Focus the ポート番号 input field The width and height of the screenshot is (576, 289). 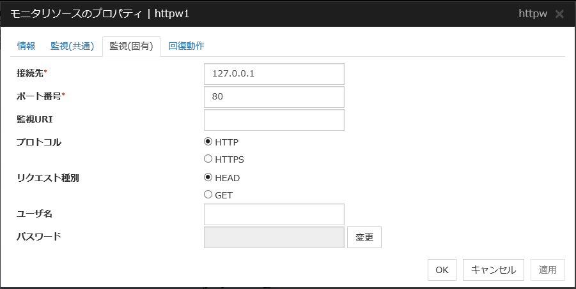tap(274, 97)
